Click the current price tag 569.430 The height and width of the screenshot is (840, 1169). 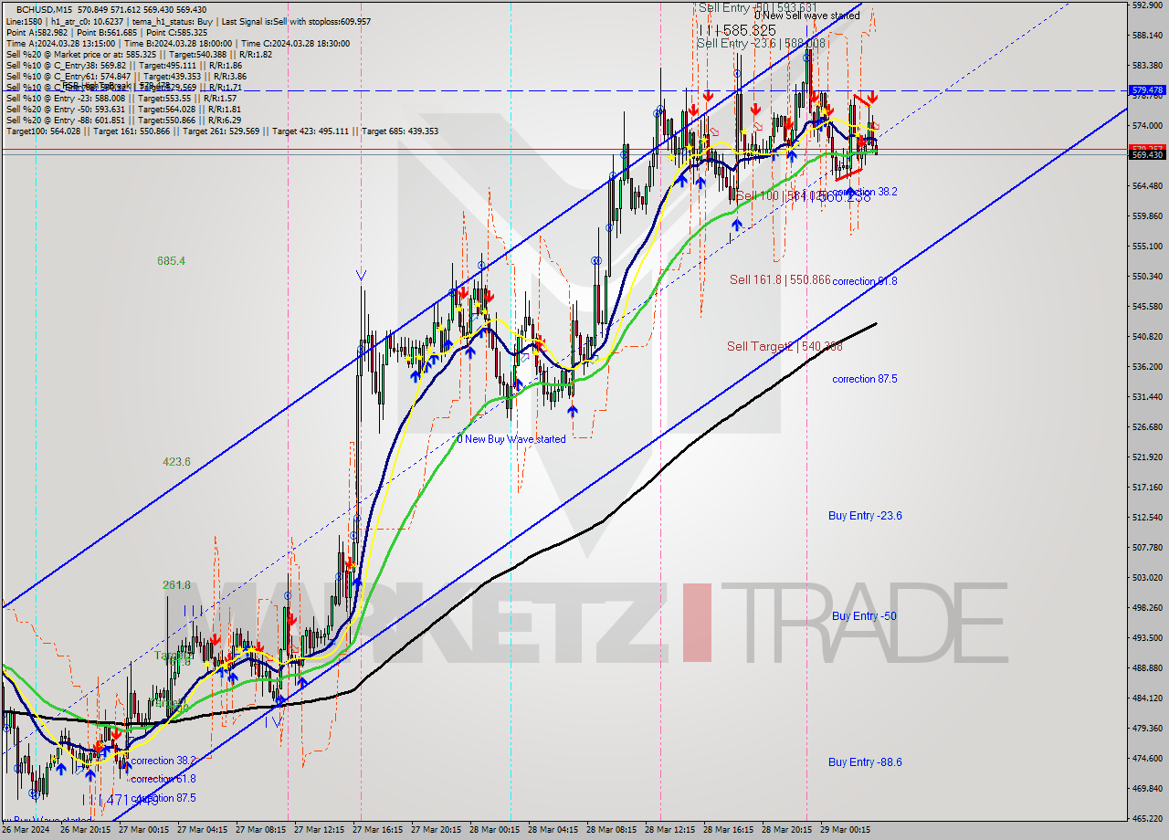click(x=1147, y=154)
